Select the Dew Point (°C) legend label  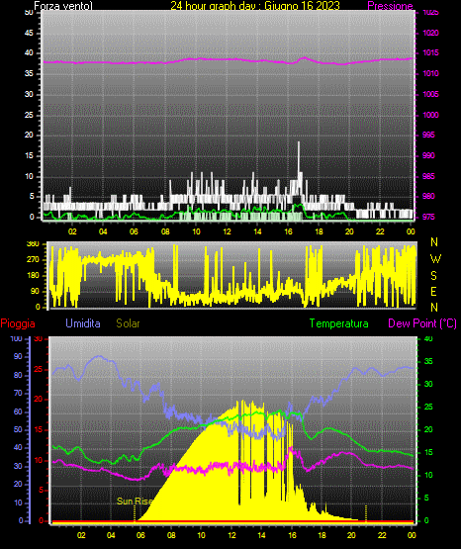tap(422, 323)
